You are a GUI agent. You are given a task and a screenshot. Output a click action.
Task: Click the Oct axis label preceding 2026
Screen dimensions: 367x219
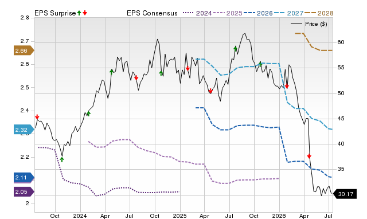pos(254,216)
